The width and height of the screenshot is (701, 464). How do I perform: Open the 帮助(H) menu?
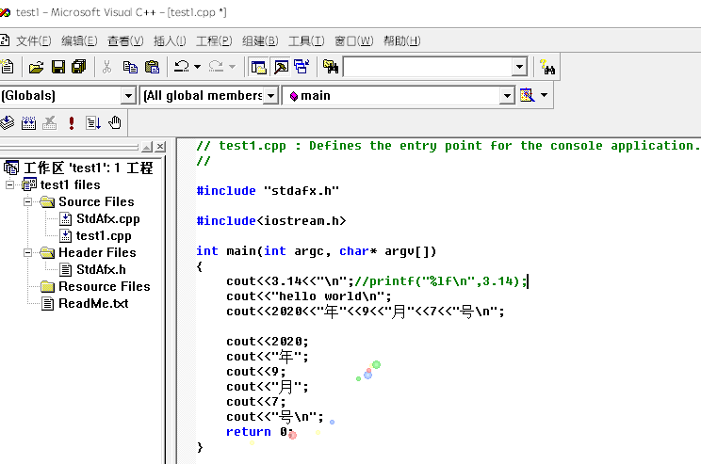(401, 41)
